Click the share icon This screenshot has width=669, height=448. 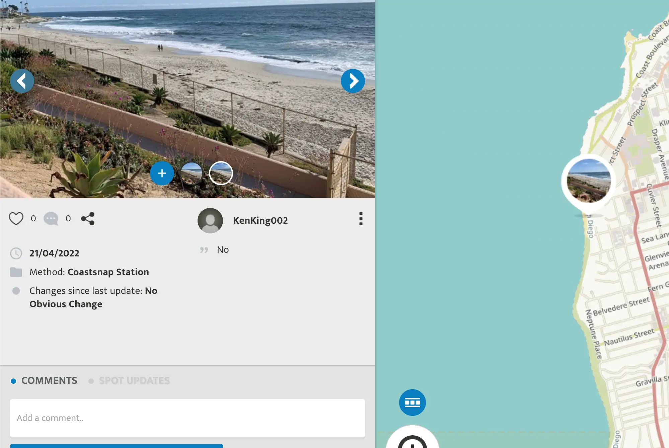[88, 219]
